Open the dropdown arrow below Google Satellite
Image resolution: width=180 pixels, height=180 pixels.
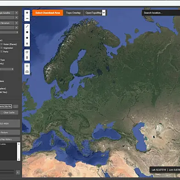pyautogui.click(x=17, y=17)
